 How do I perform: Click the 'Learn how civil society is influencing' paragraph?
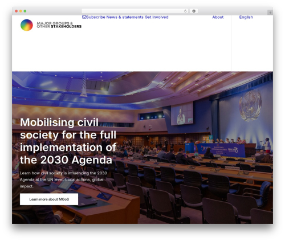tap(63, 179)
